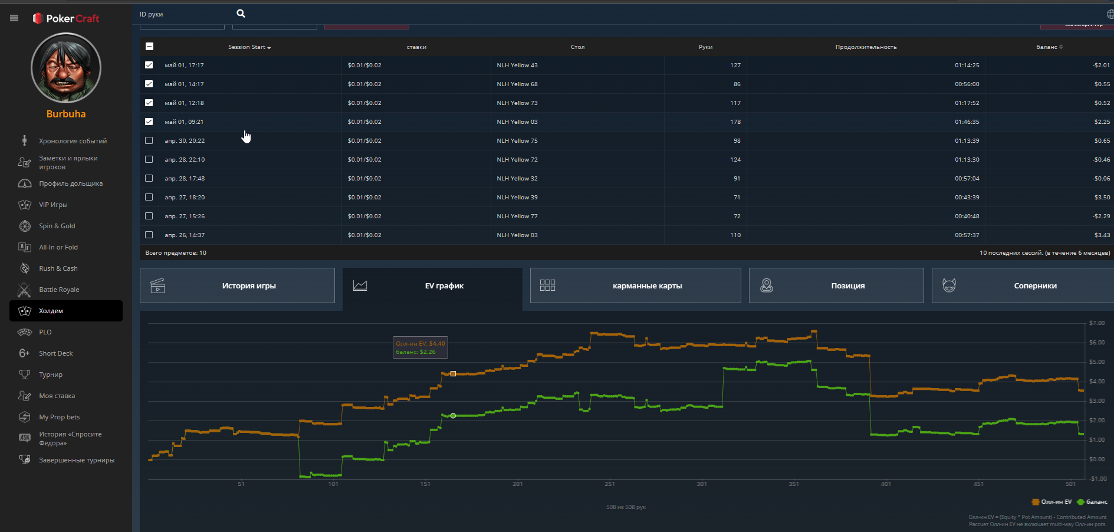Click the orange EV data point marker
Image resolution: width=1114 pixels, height=532 pixels.
453,373
